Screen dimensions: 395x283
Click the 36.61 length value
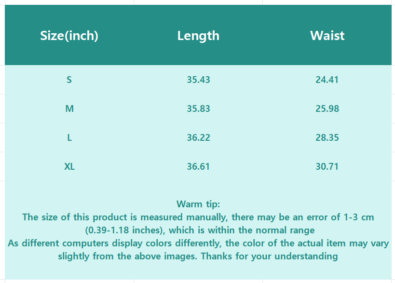(x=198, y=166)
